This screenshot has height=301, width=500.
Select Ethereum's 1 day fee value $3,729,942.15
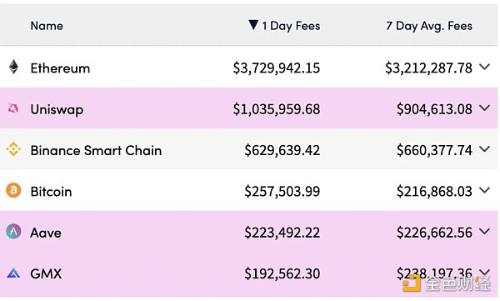click(x=277, y=68)
